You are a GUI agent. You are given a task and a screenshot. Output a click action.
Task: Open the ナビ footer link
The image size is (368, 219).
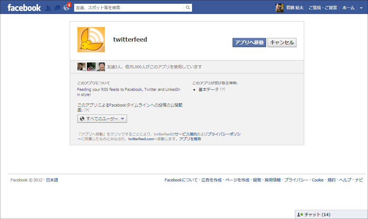click(359, 180)
